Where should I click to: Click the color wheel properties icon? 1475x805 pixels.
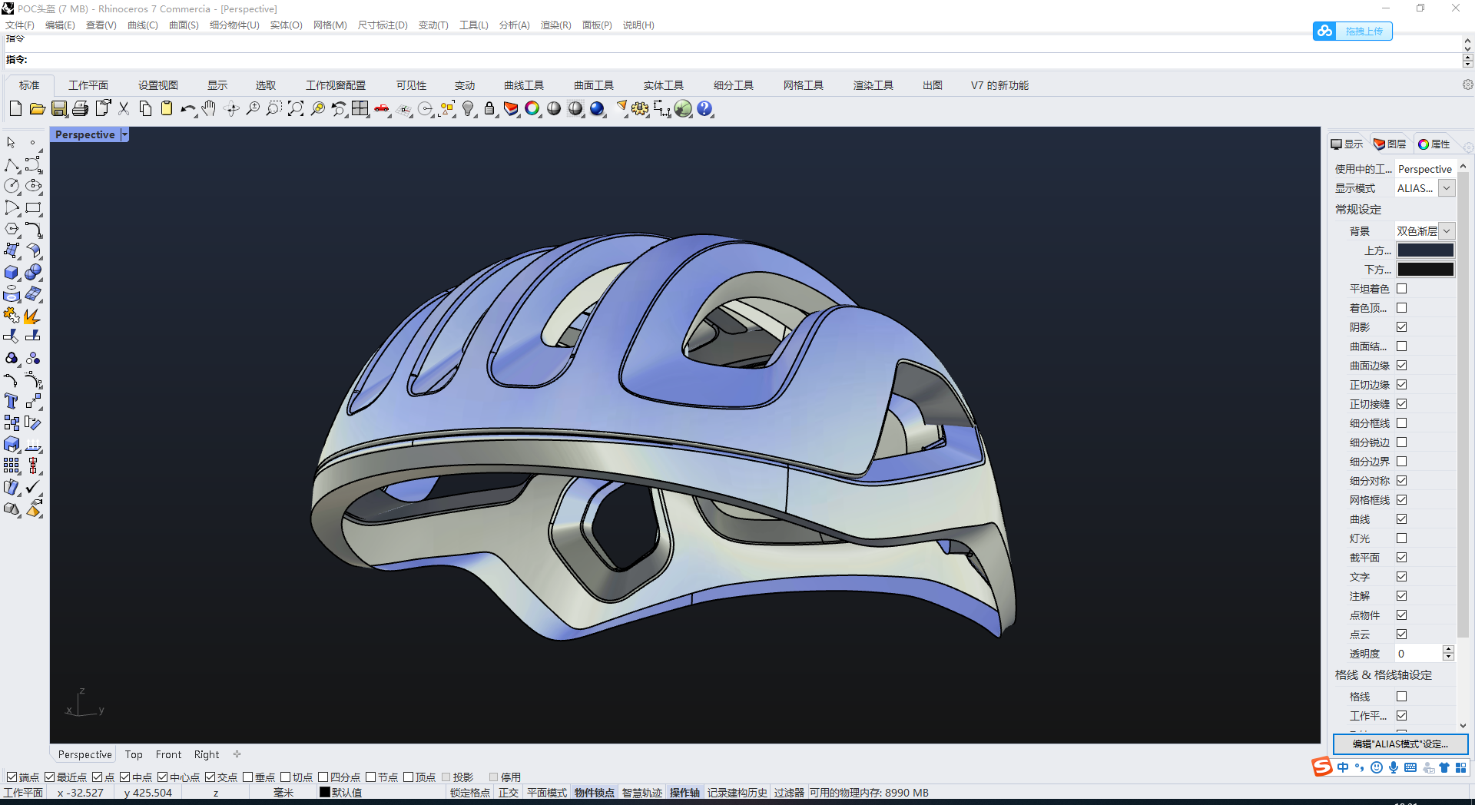532,108
